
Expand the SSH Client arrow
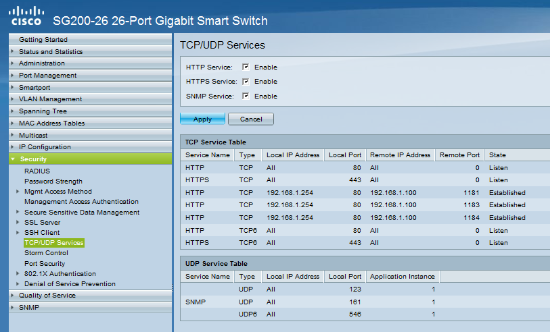pos(18,232)
